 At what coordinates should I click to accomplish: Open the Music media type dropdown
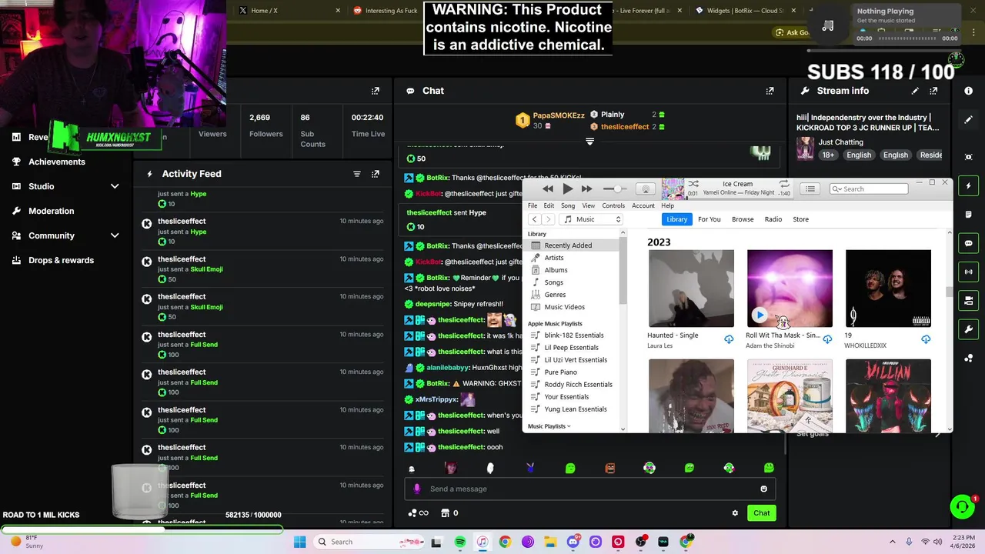tap(591, 219)
